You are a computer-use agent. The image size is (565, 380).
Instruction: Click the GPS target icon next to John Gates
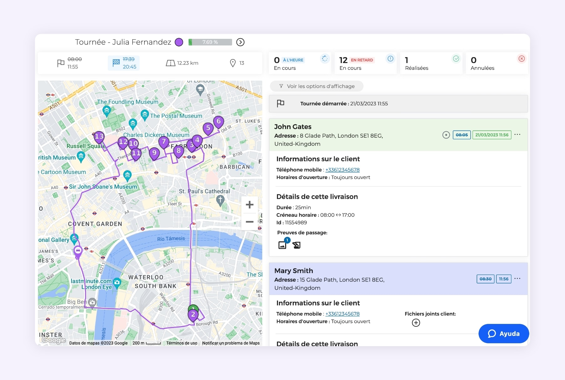tap(446, 135)
